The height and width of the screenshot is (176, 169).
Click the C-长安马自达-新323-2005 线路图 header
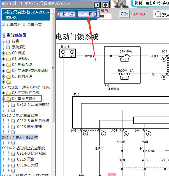pyautogui.click(x=26, y=15)
